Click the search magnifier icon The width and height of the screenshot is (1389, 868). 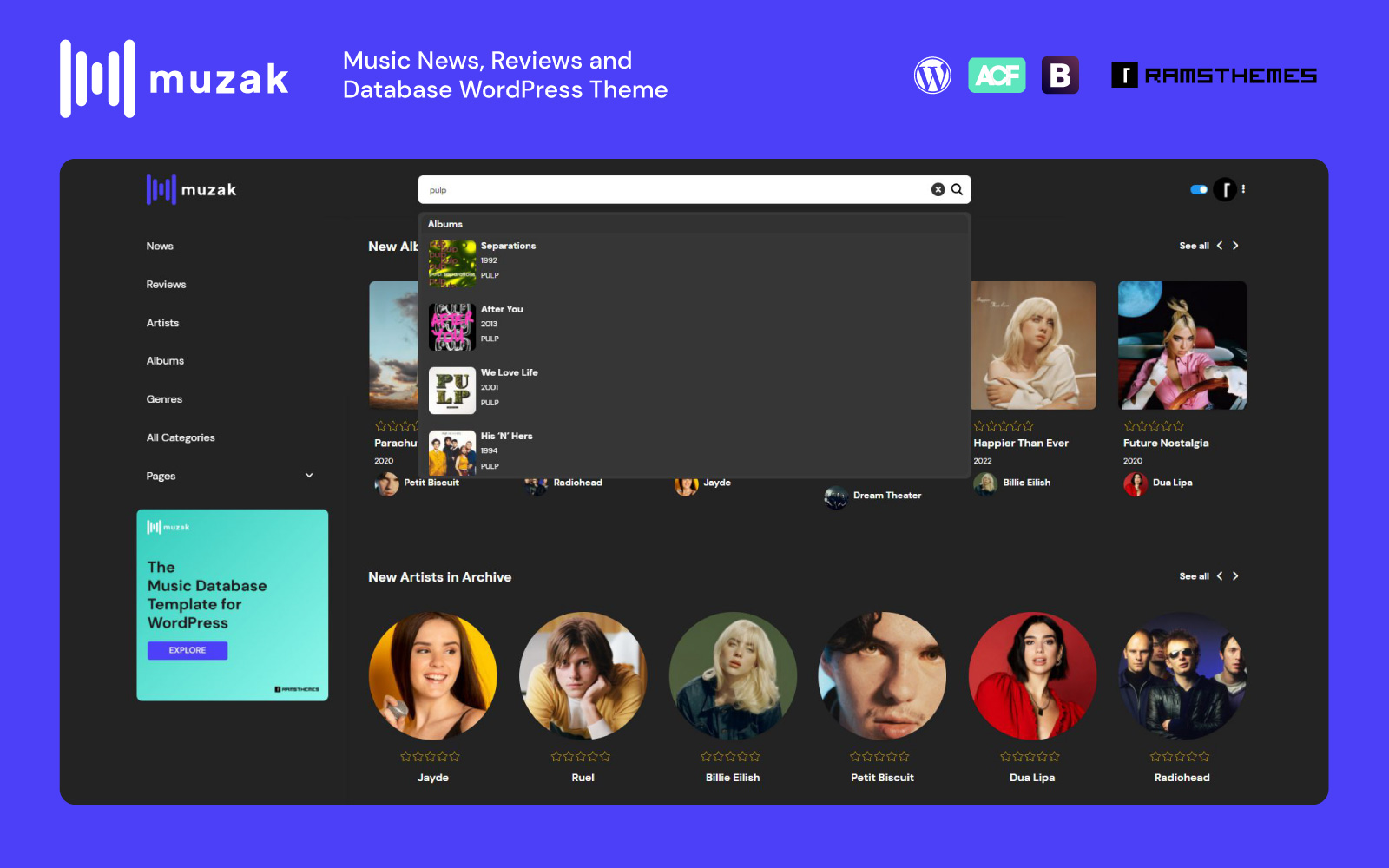(x=957, y=189)
